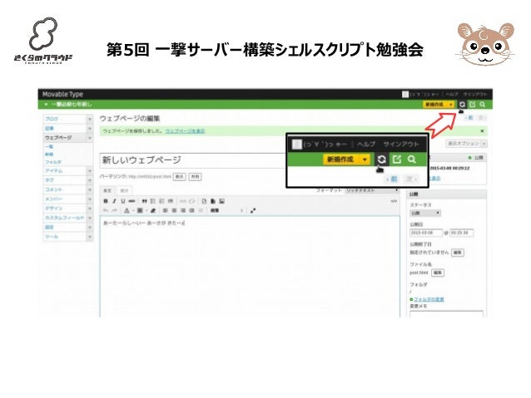This screenshot has width=531, height=398.
Task: Click the 編集 button next to post.html
Action: tap(438, 273)
